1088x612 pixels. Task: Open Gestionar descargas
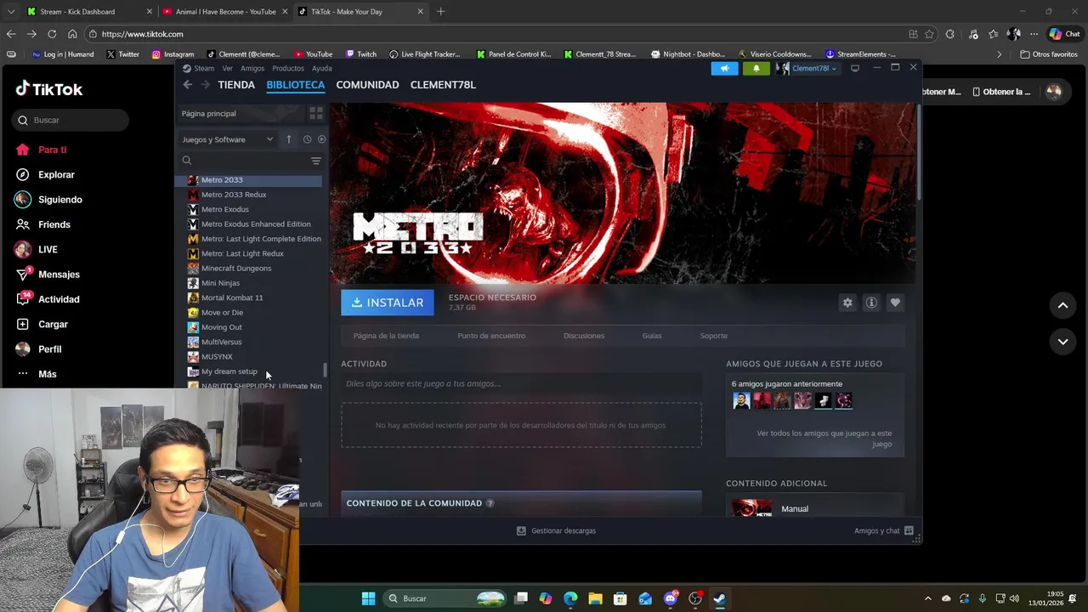click(x=557, y=530)
